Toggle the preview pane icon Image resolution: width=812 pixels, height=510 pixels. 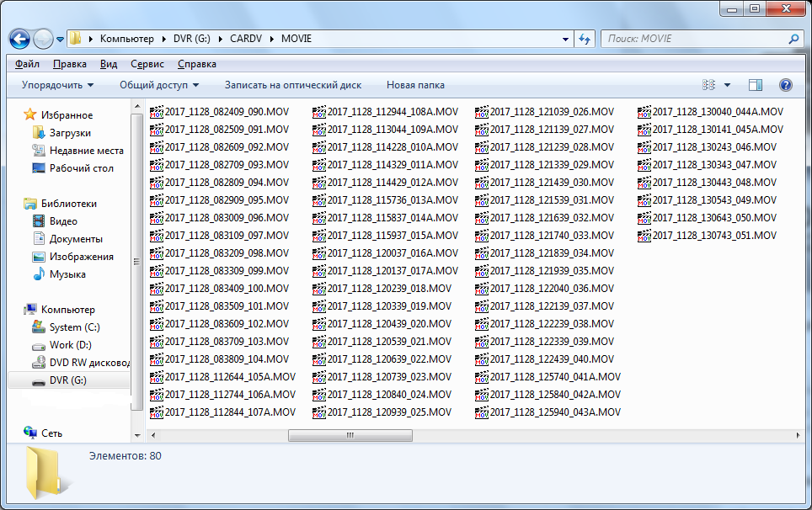(755, 85)
